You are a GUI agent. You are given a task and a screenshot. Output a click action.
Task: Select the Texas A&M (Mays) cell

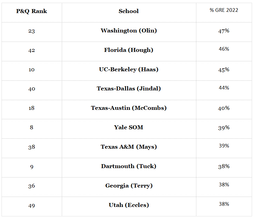click(129, 147)
